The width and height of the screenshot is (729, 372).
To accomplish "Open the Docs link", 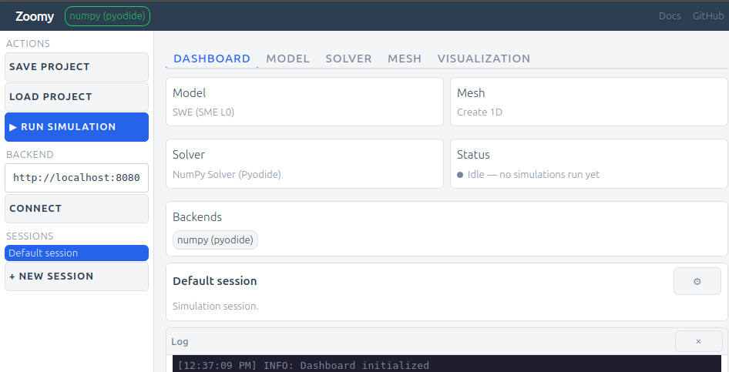I will coord(670,16).
